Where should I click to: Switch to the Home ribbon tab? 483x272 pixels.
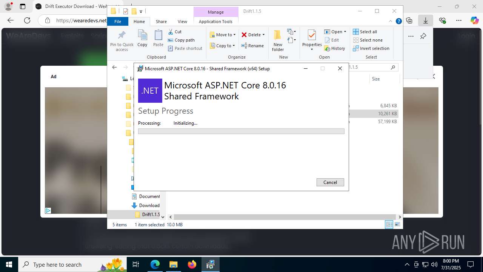click(139, 22)
